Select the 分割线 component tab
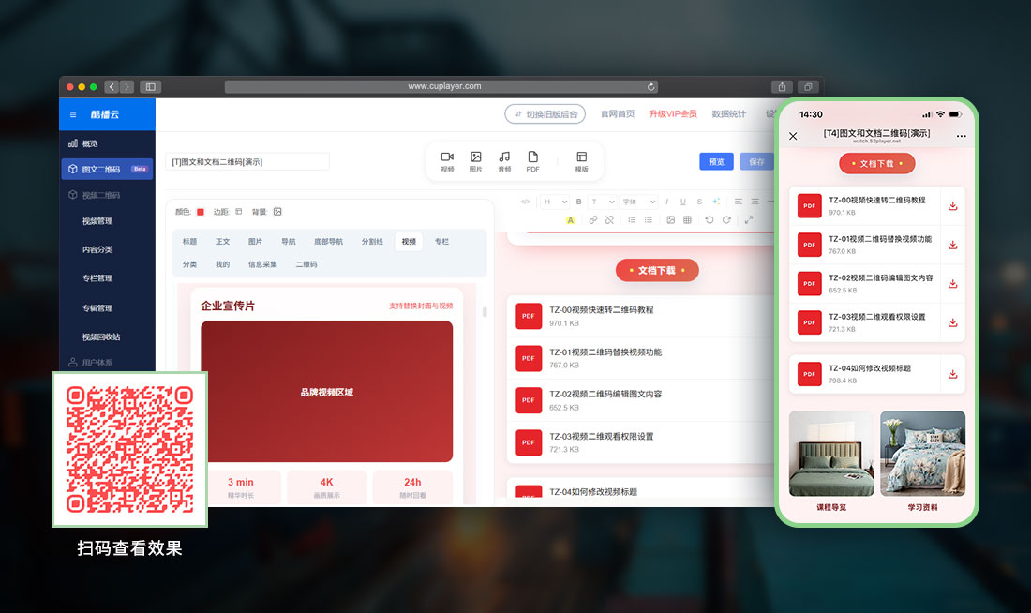This screenshot has height=613, width=1031. pyautogui.click(x=372, y=242)
